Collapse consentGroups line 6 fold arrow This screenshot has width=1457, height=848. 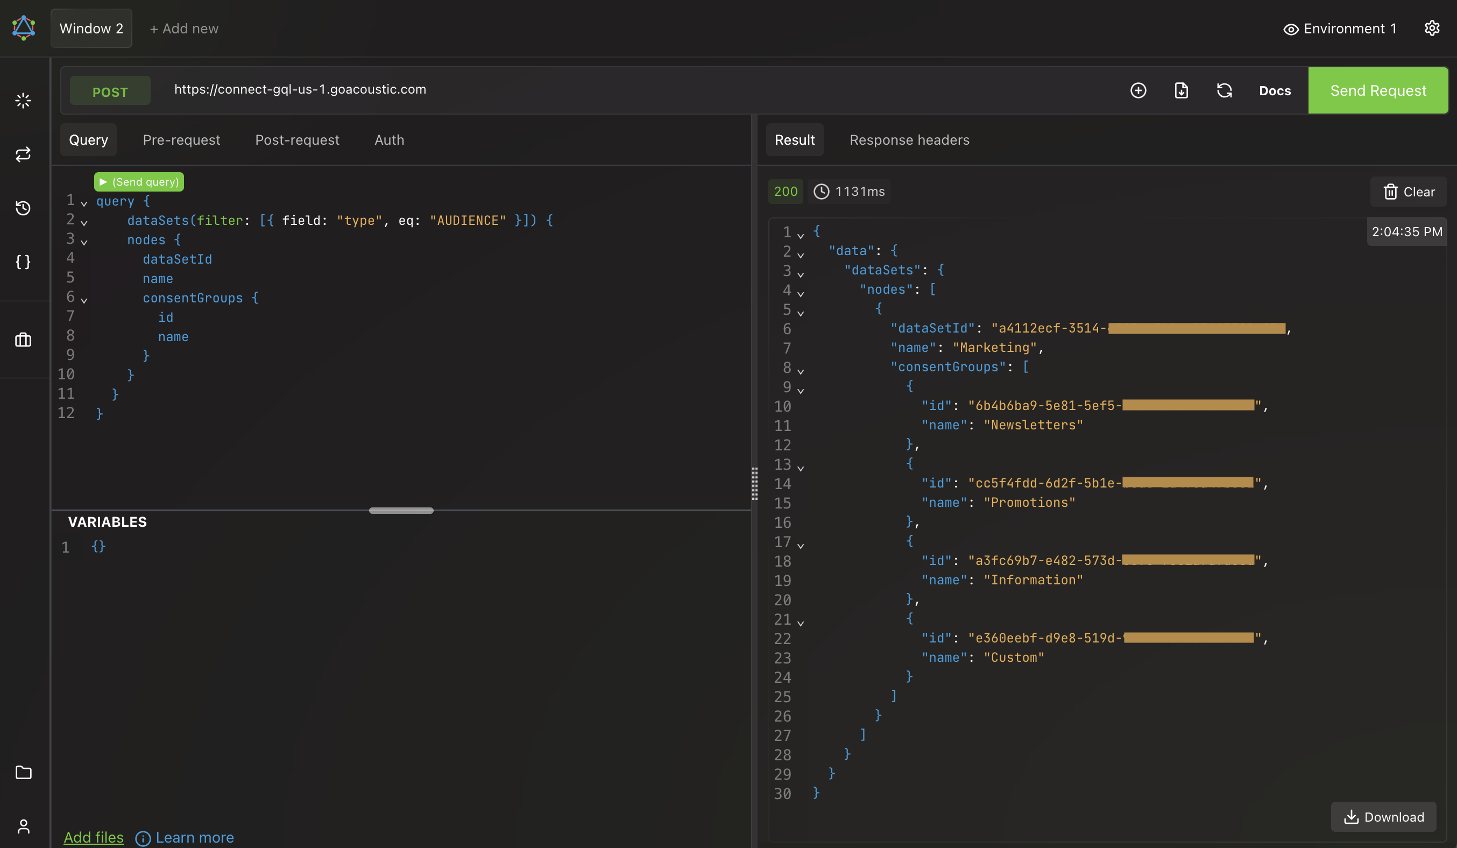coord(84,300)
